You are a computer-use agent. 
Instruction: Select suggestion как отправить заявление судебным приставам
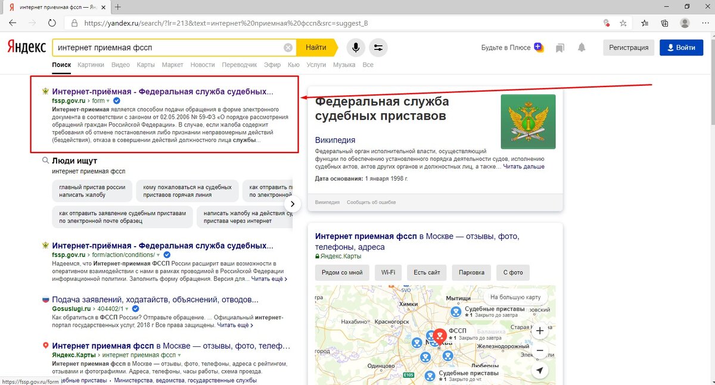pos(123,217)
